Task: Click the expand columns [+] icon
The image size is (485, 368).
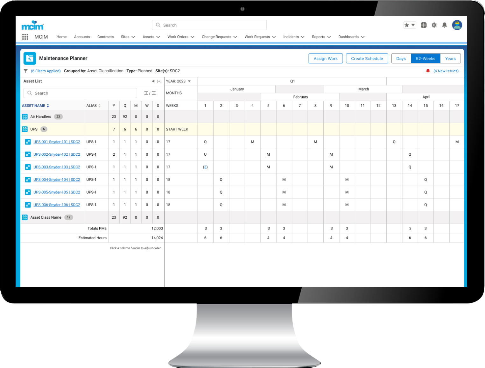Action: click(159, 81)
